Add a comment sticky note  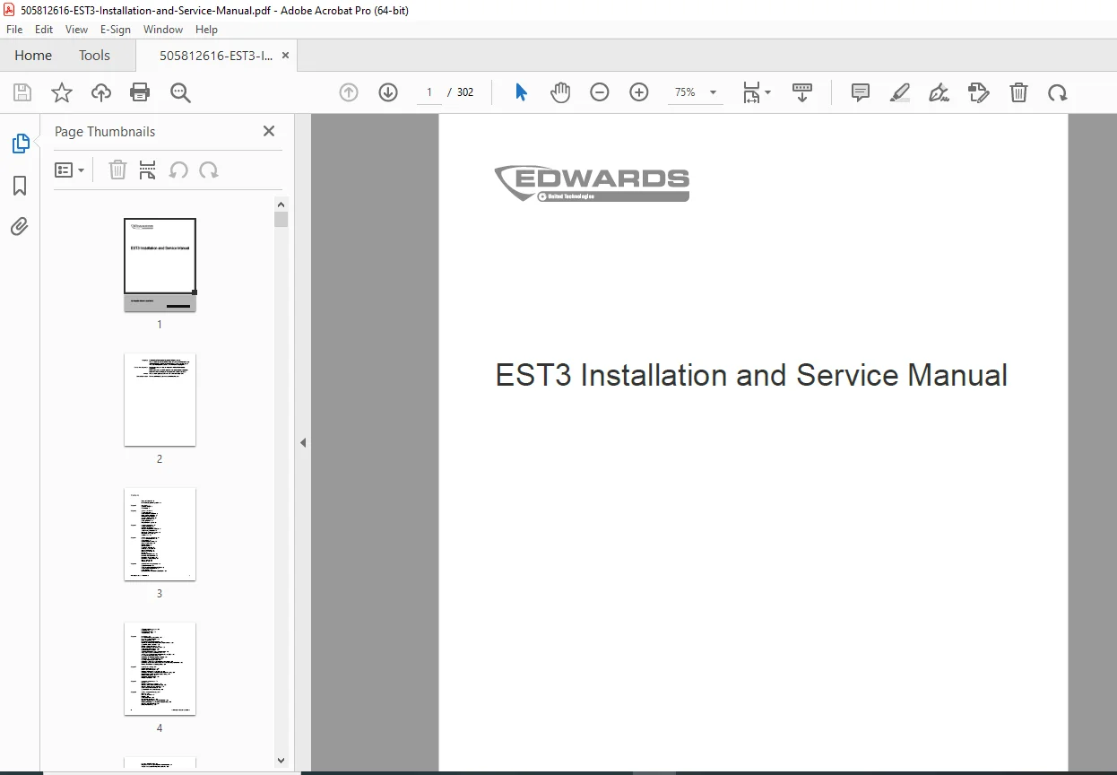tap(861, 92)
